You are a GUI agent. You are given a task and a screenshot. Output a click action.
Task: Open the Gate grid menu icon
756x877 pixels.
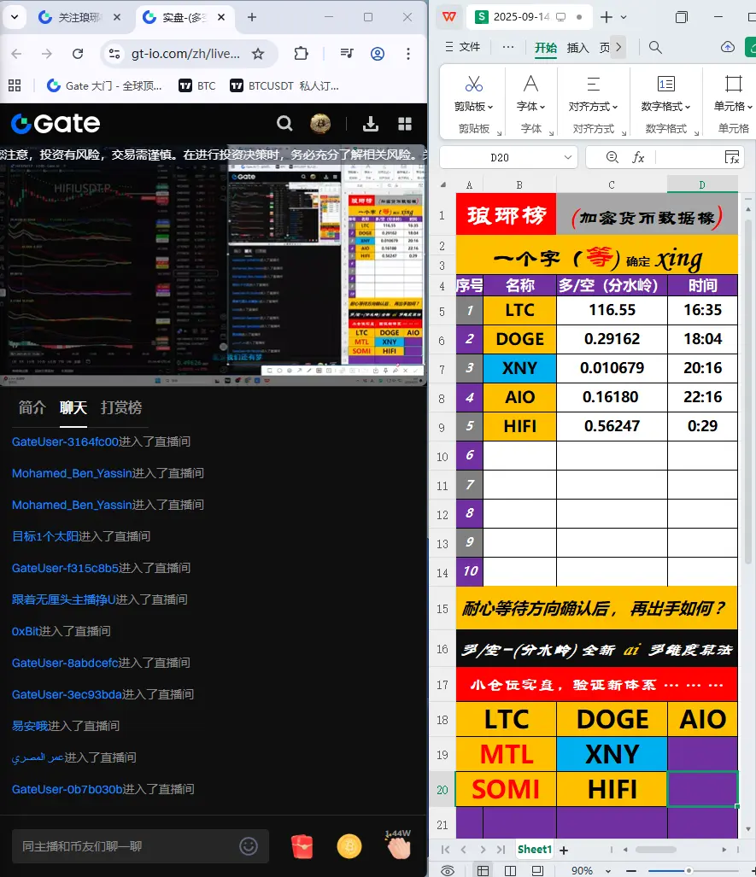[405, 124]
